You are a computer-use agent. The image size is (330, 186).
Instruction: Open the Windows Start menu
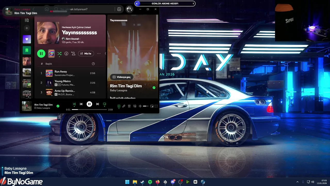127,182
